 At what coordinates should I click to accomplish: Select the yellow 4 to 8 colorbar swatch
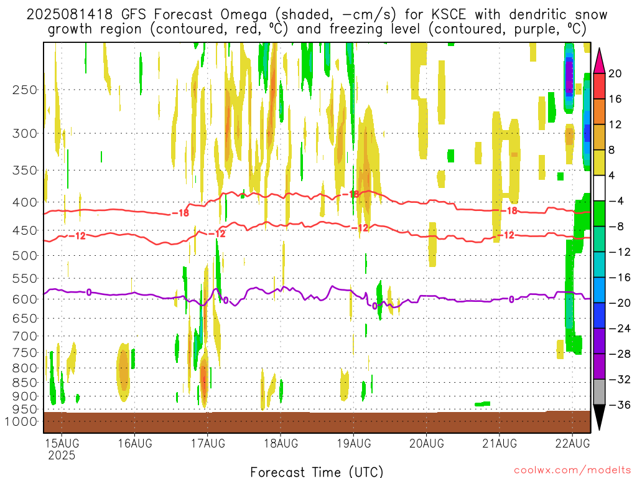tap(599, 162)
